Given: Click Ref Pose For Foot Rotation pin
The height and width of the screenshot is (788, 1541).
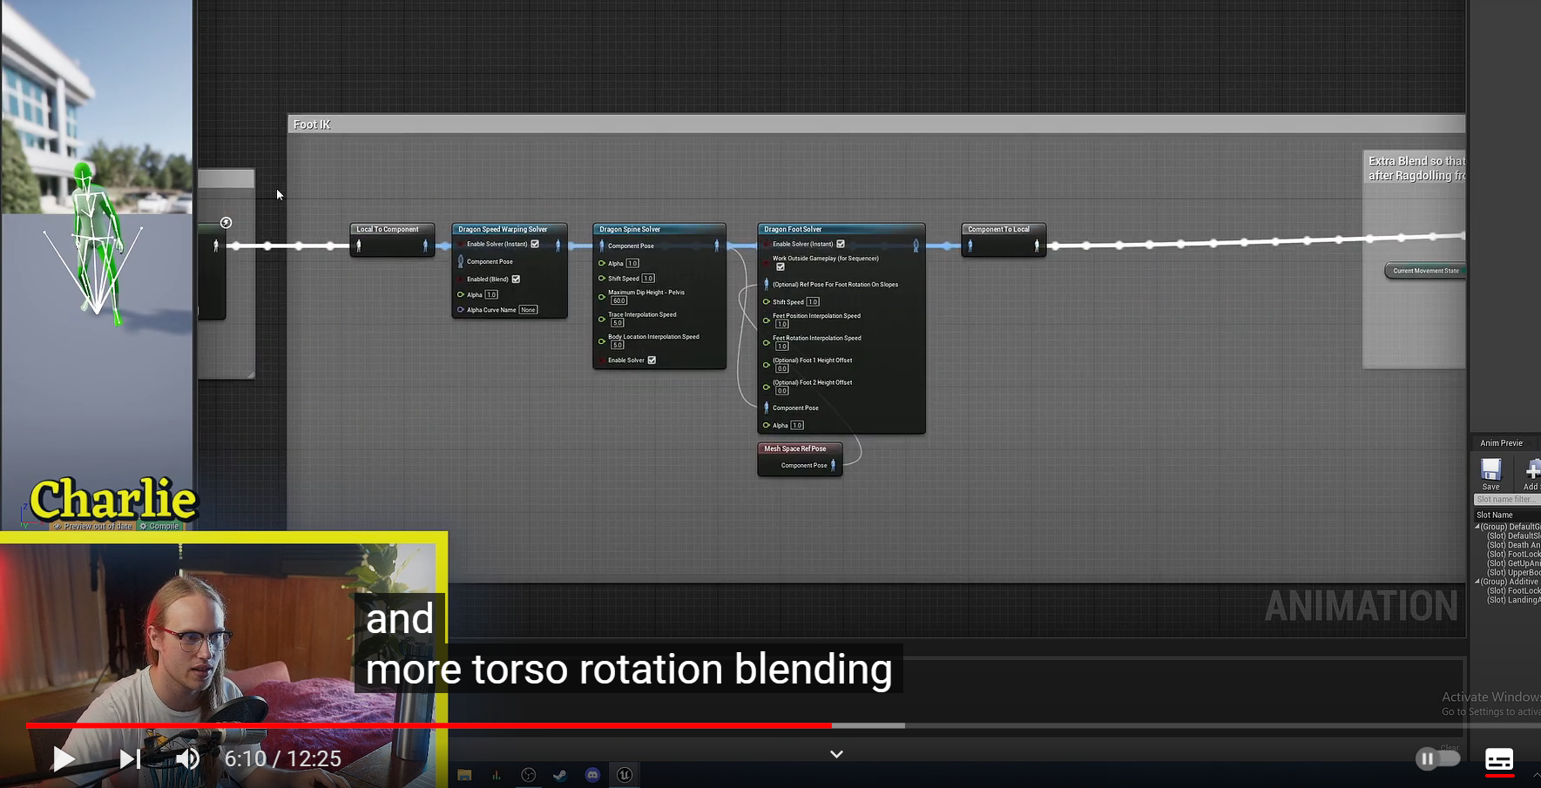Looking at the screenshot, I should [766, 284].
